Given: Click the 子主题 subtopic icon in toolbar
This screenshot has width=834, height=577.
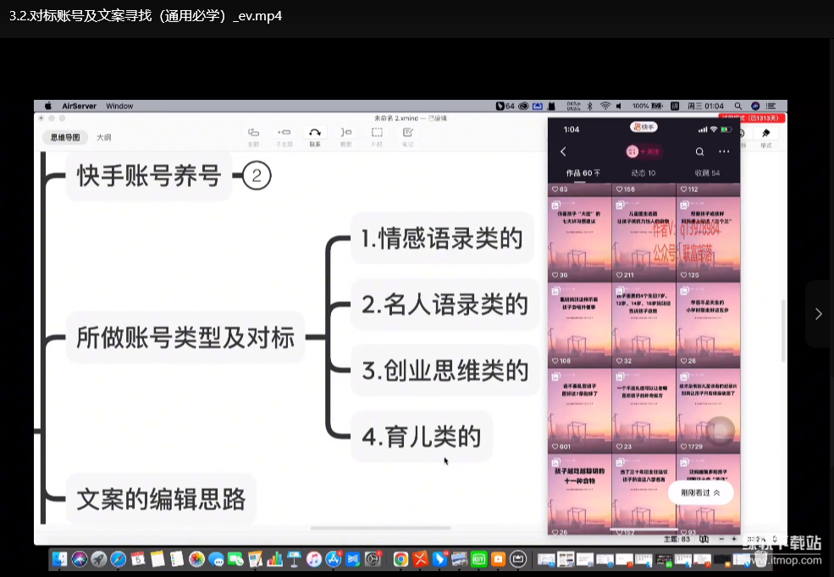Looking at the screenshot, I should pyautogui.click(x=284, y=134).
